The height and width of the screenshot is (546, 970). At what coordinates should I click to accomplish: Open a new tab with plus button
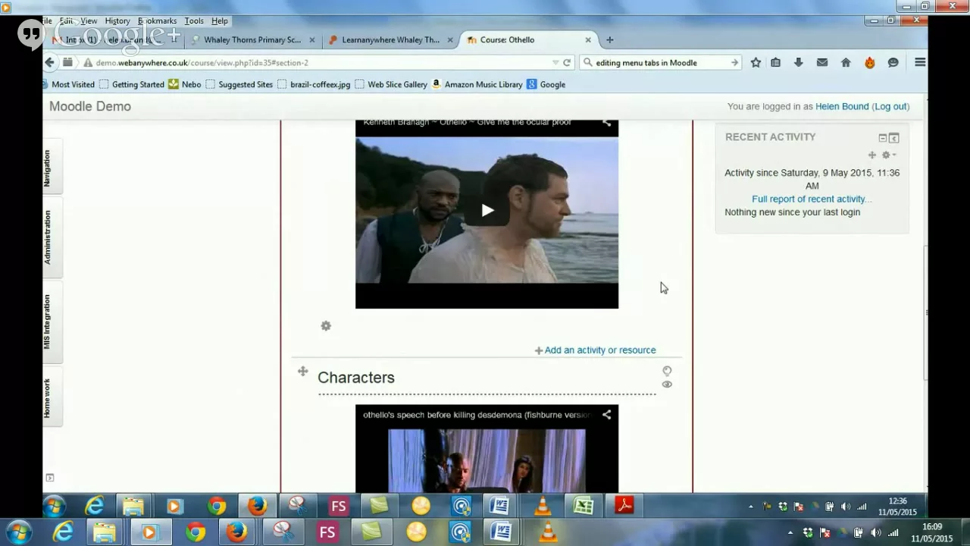[x=610, y=40]
